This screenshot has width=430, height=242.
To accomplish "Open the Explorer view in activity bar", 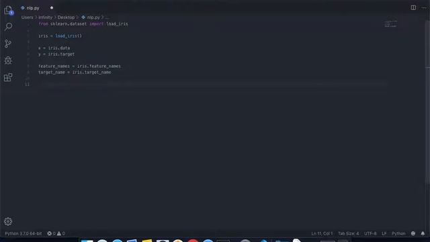I will (8, 10).
